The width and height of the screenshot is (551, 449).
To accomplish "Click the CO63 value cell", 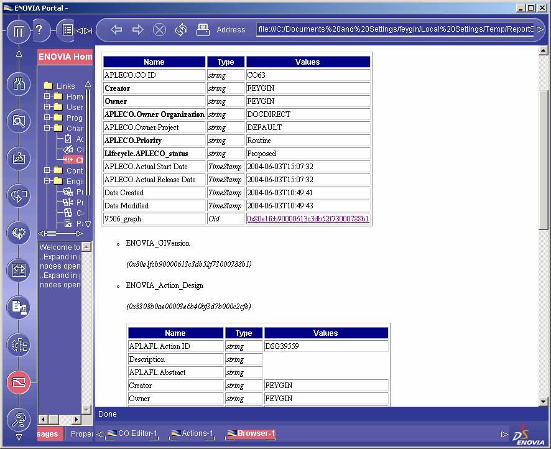I will click(x=308, y=75).
